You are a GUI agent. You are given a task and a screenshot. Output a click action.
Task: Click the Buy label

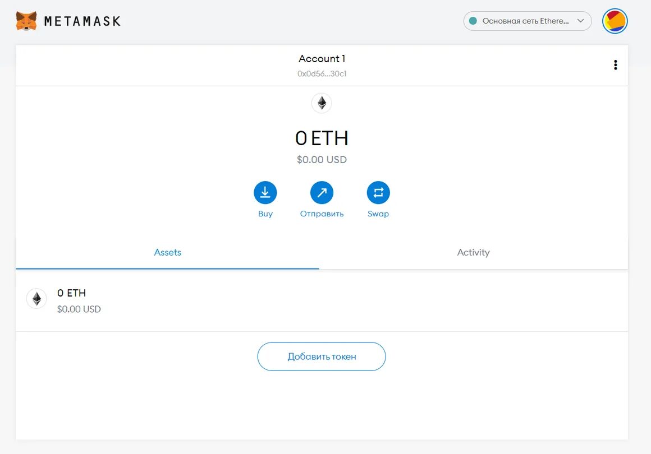click(x=265, y=214)
